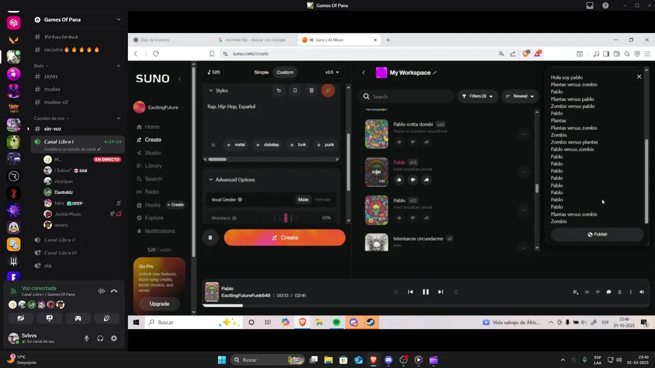
Task: Switch Suno create mode to Custom
Action: click(285, 72)
